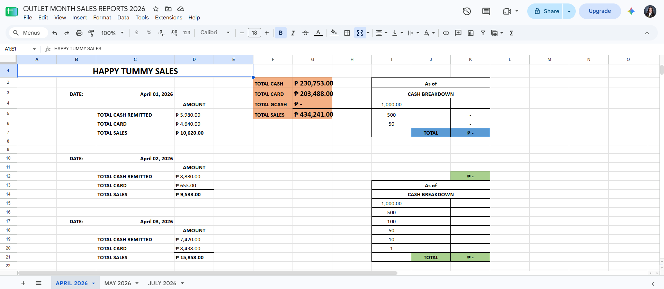This screenshot has width=664, height=289.
Task: Open the Format menu
Action: click(102, 18)
